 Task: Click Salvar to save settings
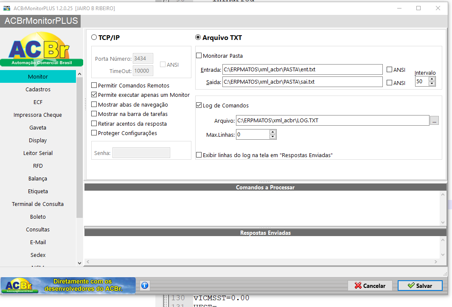pos(420,285)
